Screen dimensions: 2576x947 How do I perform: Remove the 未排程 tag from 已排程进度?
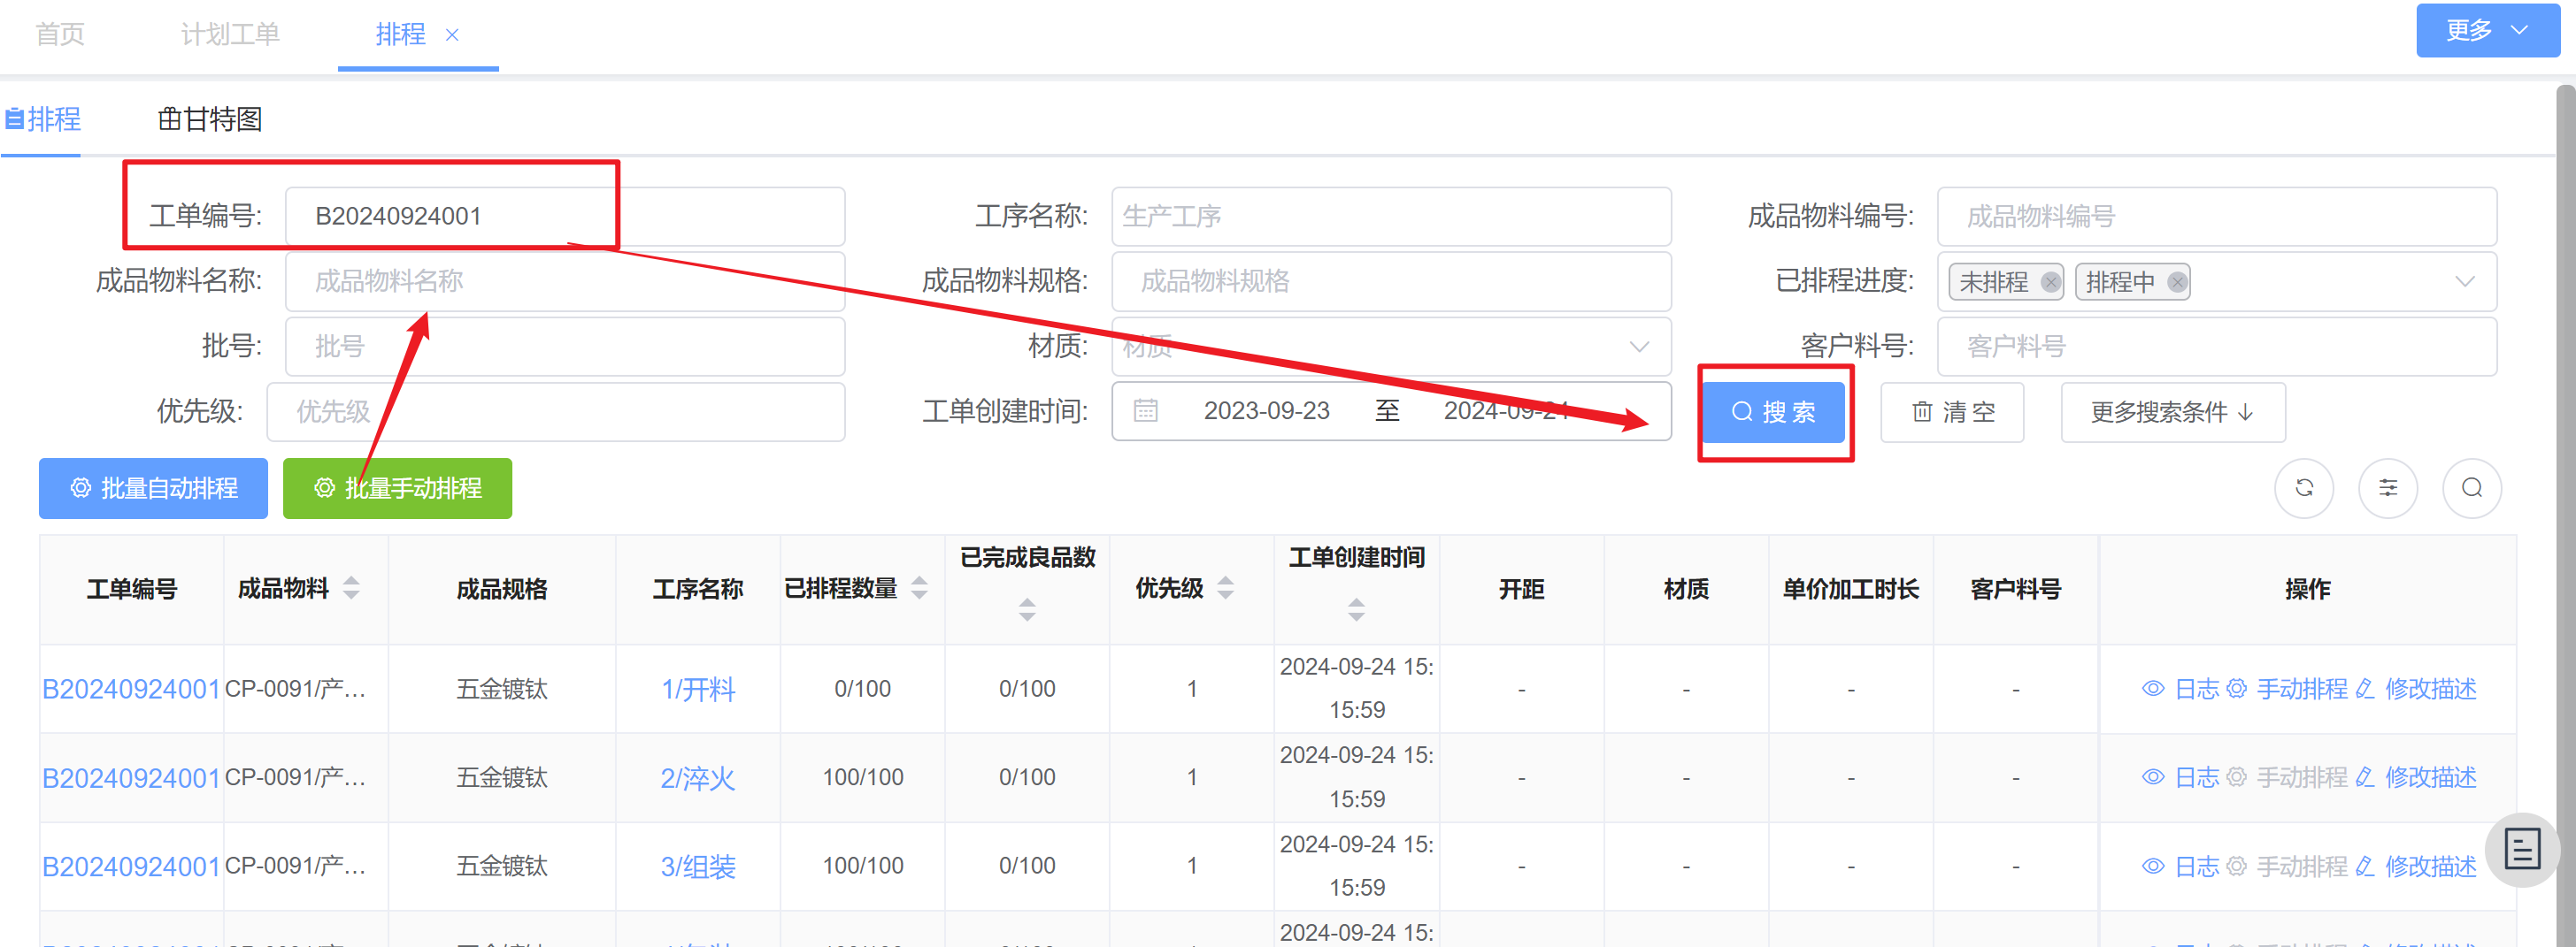point(2050,282)
